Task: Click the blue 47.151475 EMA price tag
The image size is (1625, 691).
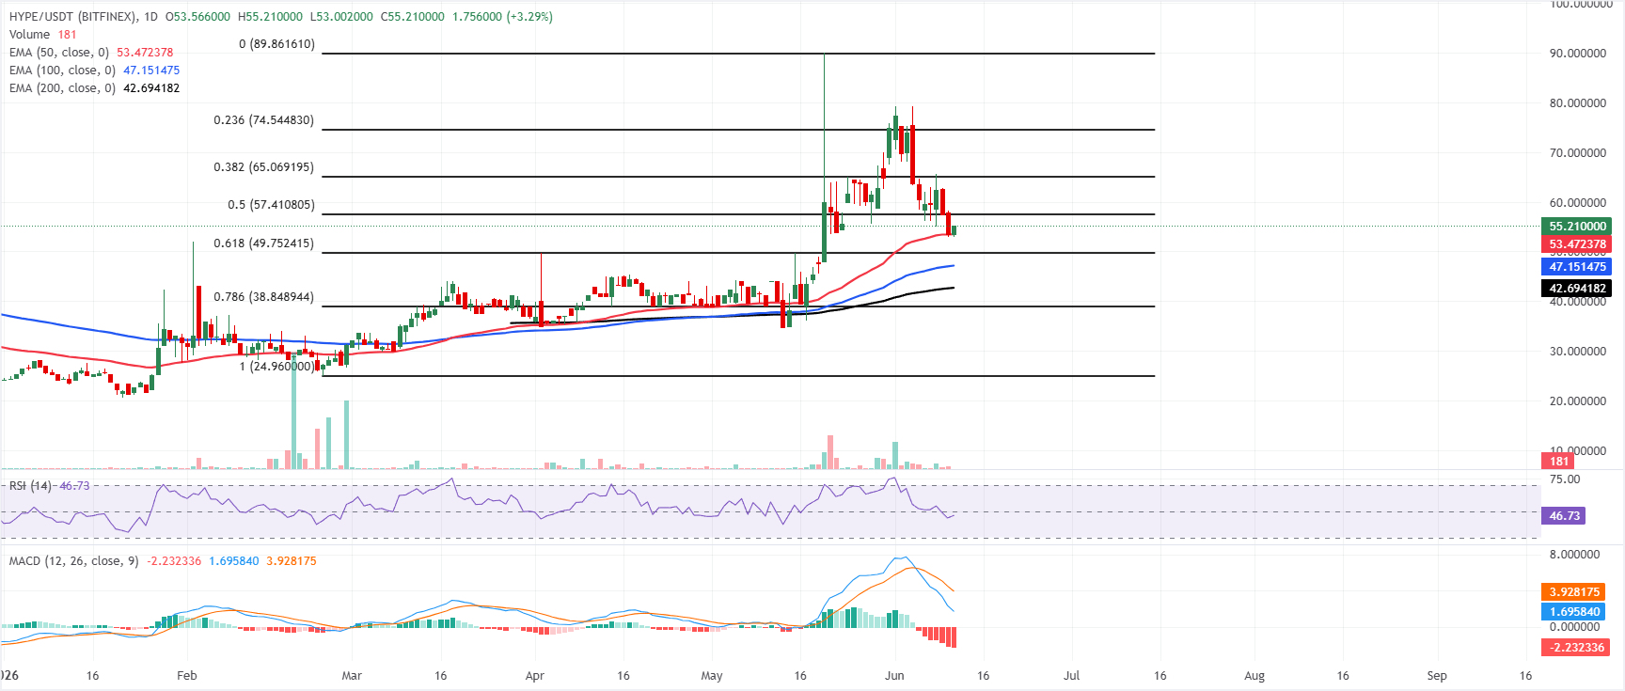Action: (1577, 267)
